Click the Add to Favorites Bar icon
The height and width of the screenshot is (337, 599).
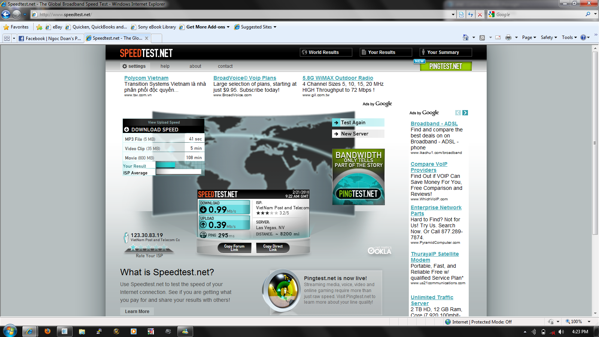pyautogui.click(x=39, y=27)
